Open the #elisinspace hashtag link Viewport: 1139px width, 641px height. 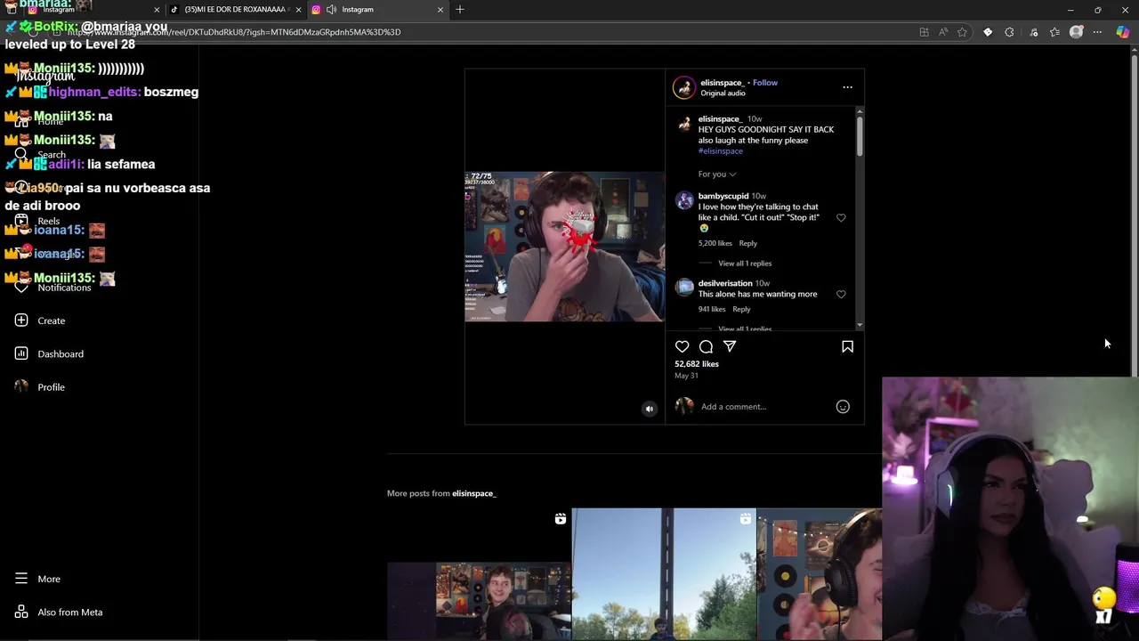[720, 151]
